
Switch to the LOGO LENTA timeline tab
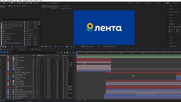(x=37, y=50)
